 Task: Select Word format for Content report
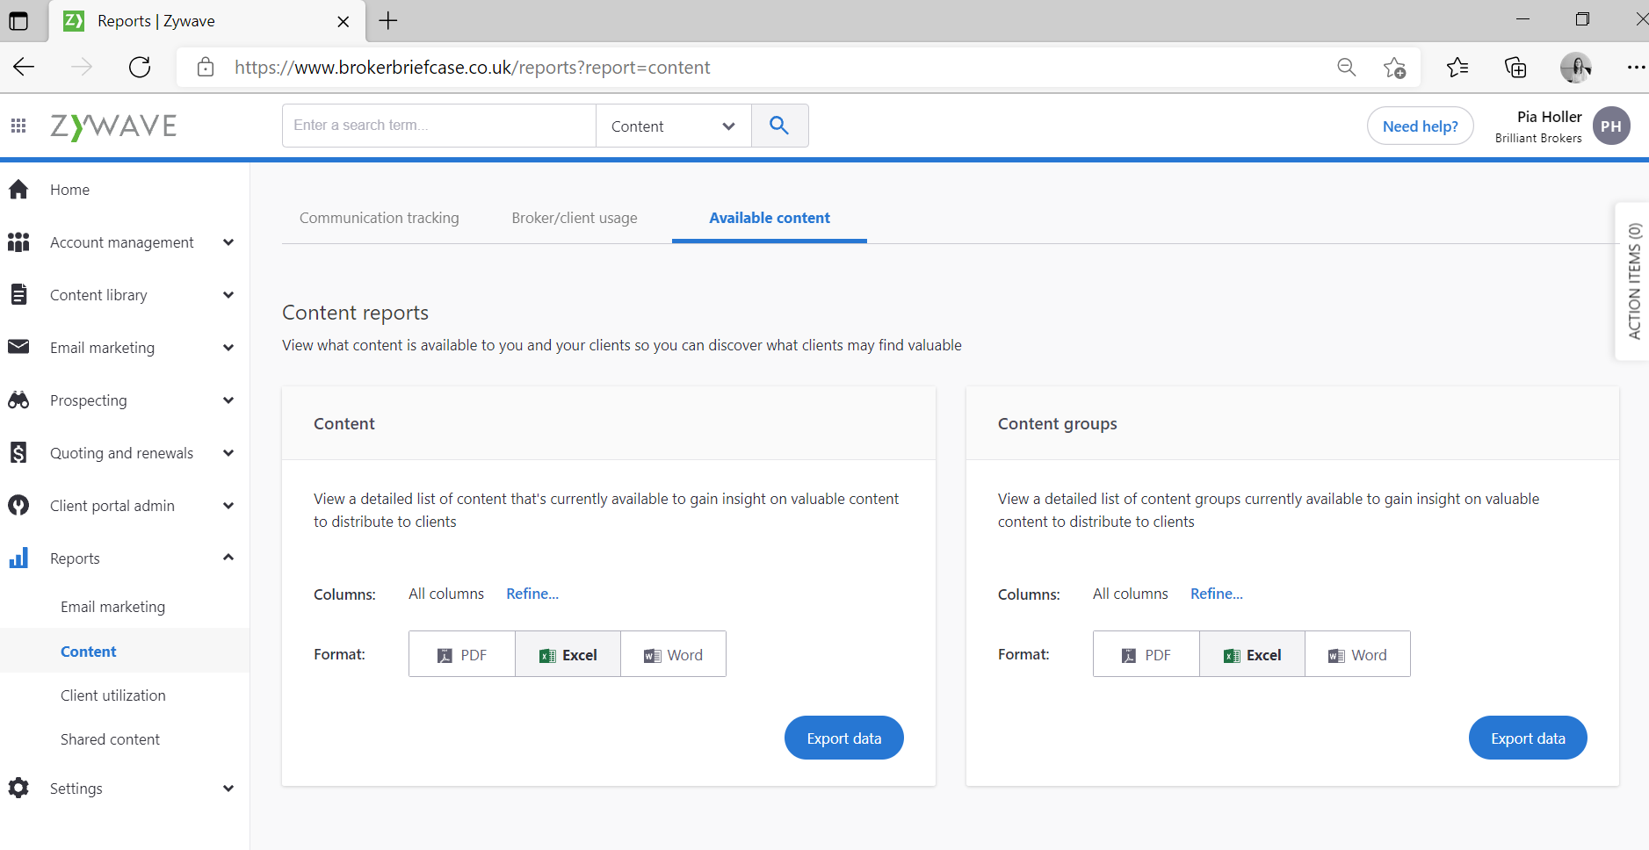click(x=673, y=654)
